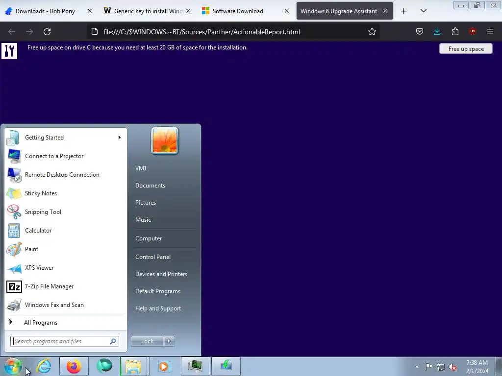Image resolution: width=502 pixels, height=376 pixels.
Task: Click the Windows Fax and Scan icon
Action: (14, 305)
